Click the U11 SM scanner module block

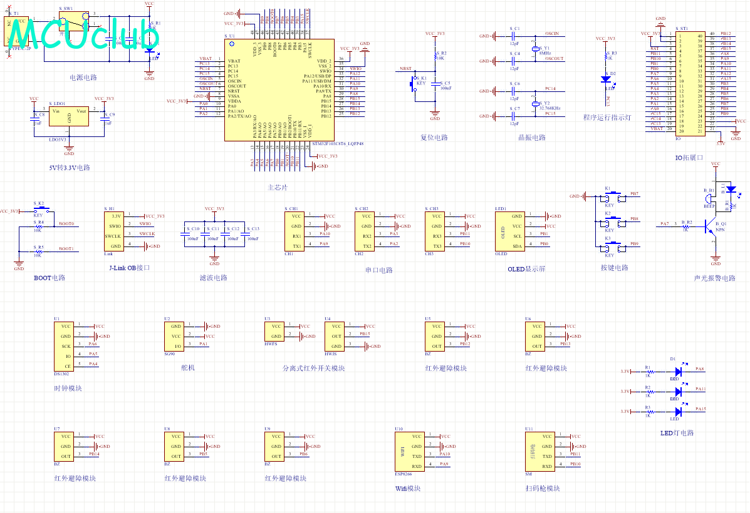(540, 452)
